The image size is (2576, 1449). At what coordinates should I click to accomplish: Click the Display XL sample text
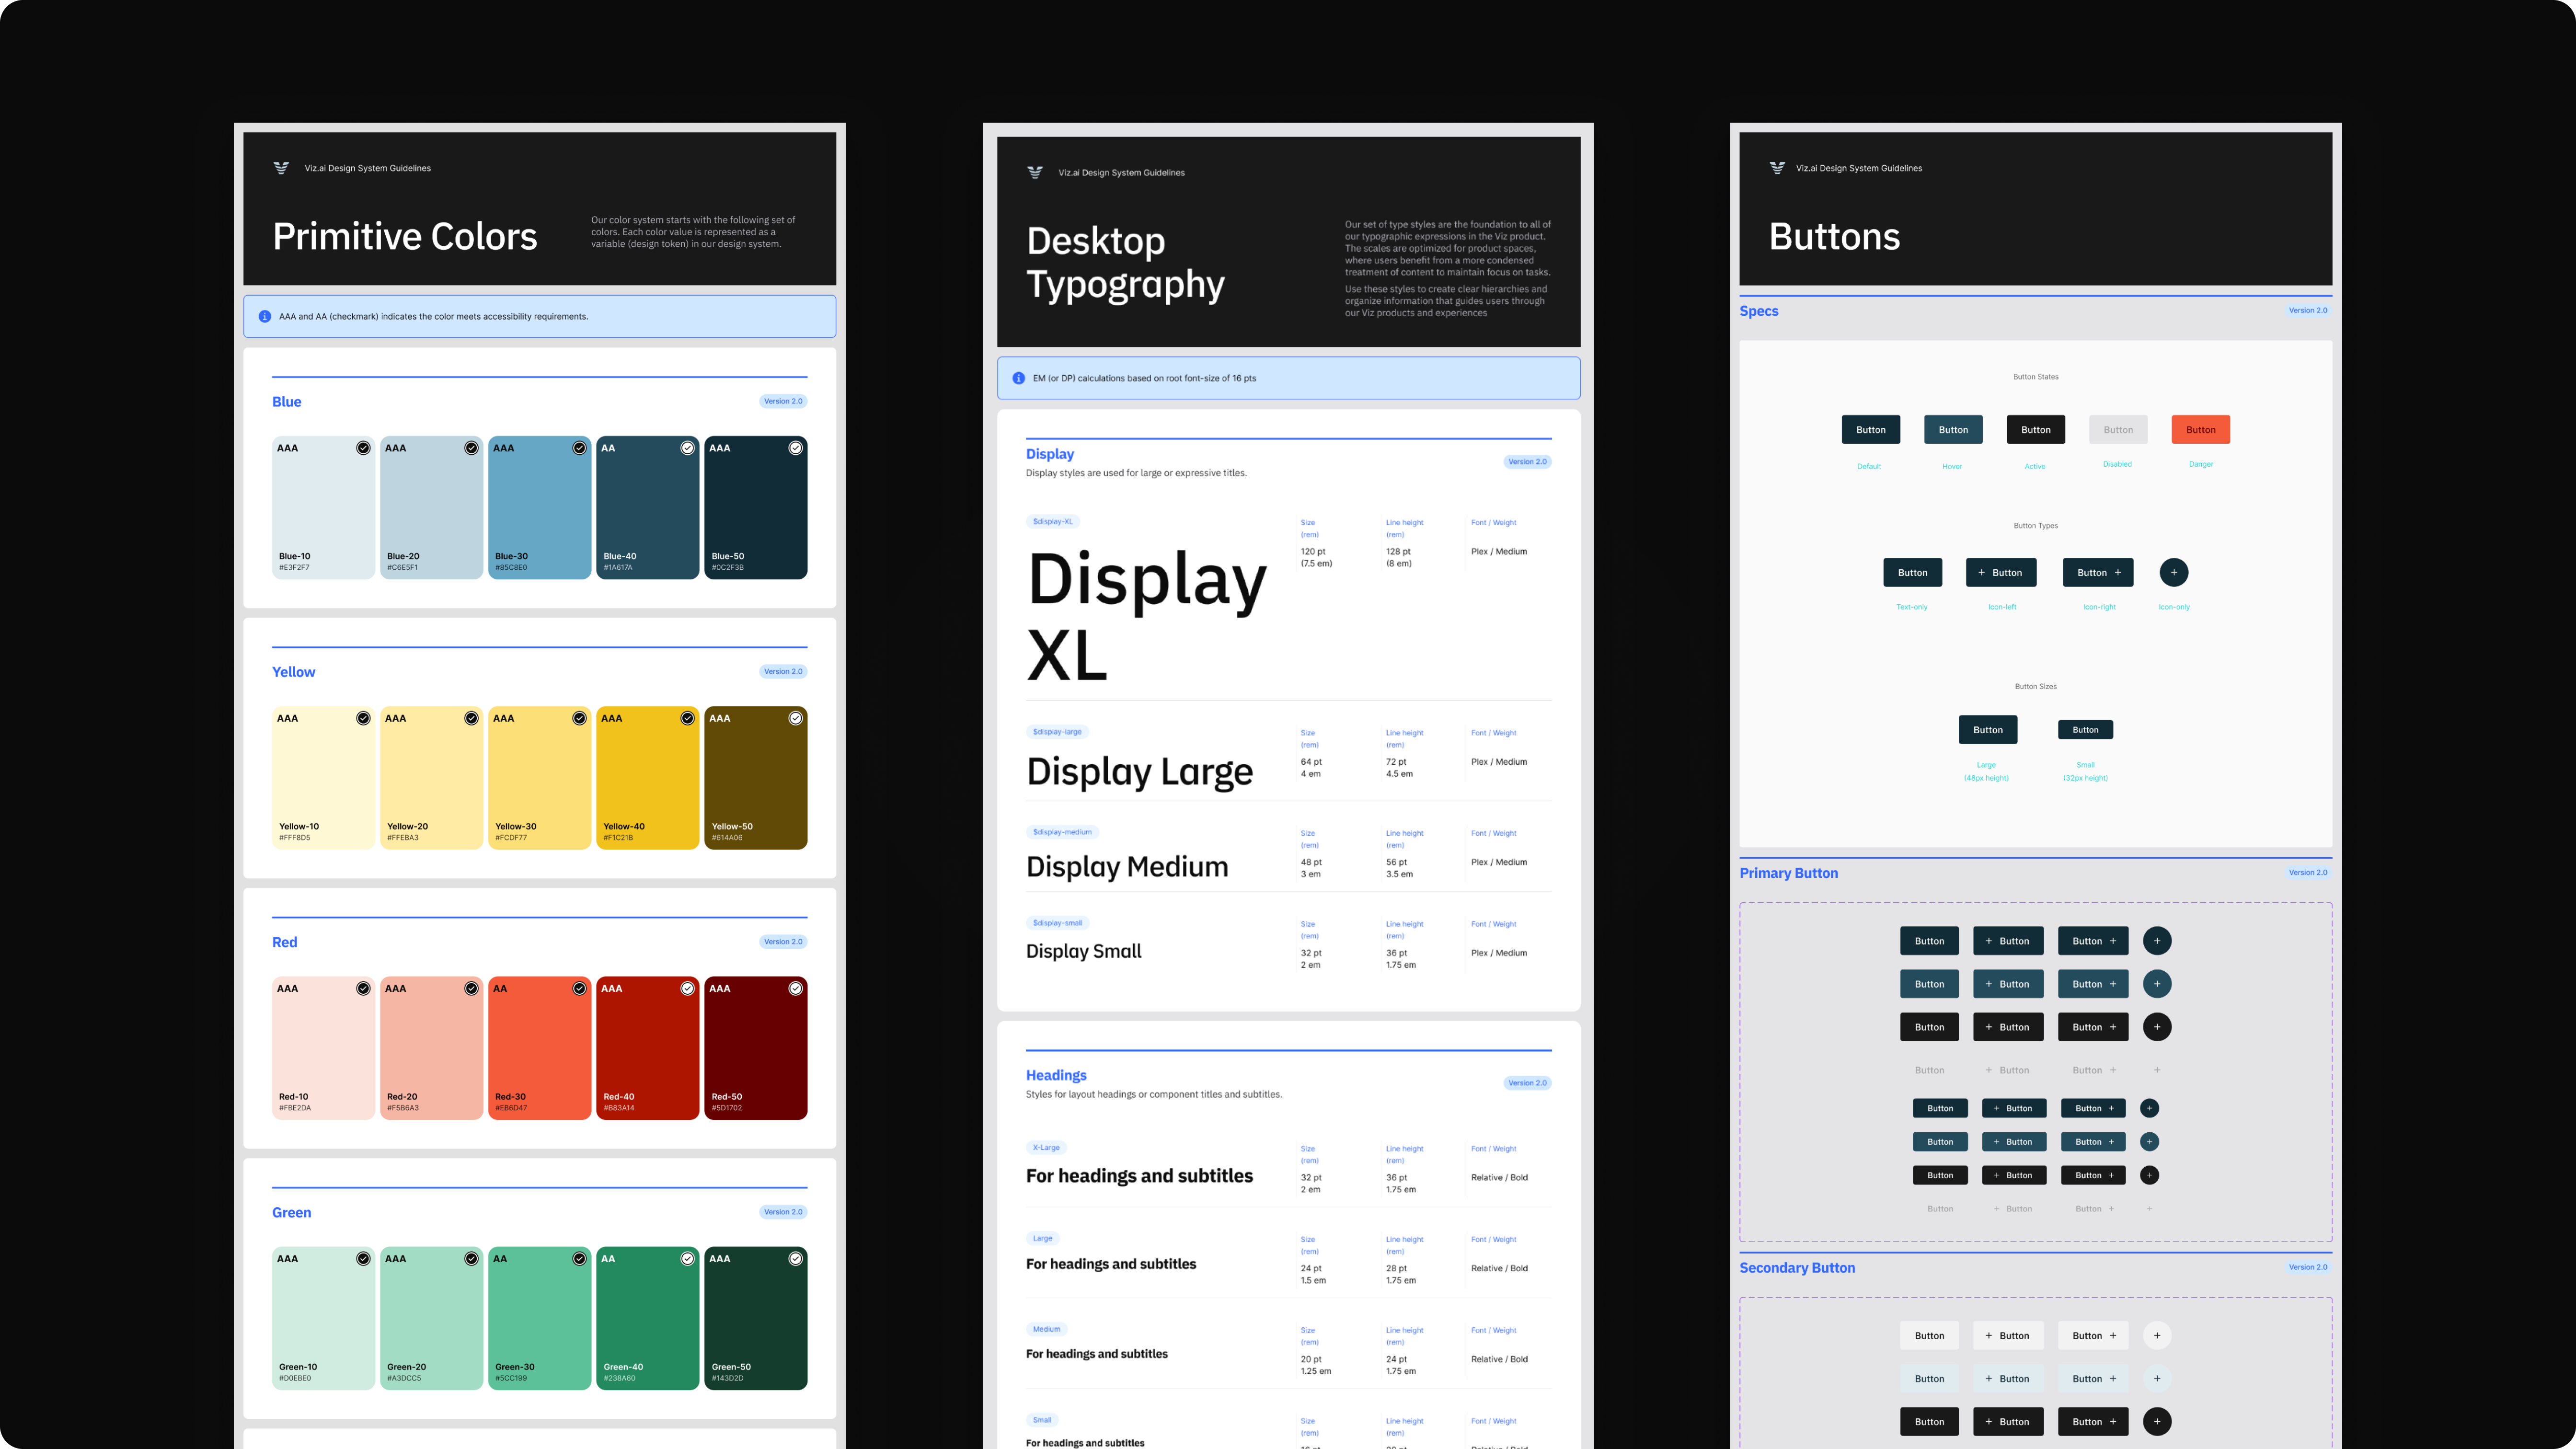coord(1146,616)
